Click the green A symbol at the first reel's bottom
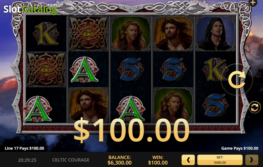263x167 pixels. click(x=38, y=109)
